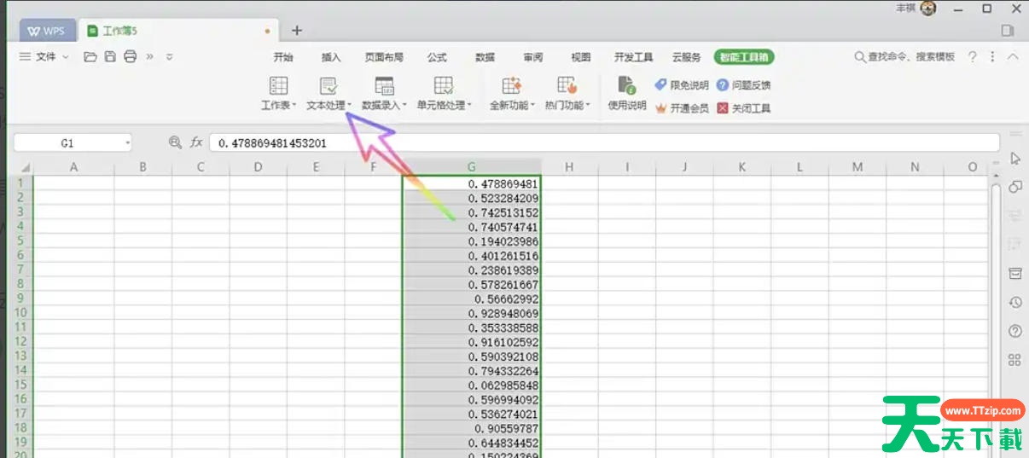1029x458 pixels.
Task: Click cell containing 0.56662992
Action: 471,299
